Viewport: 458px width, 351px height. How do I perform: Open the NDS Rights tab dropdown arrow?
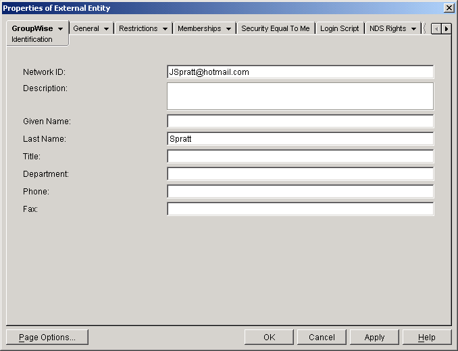[413, 29]
